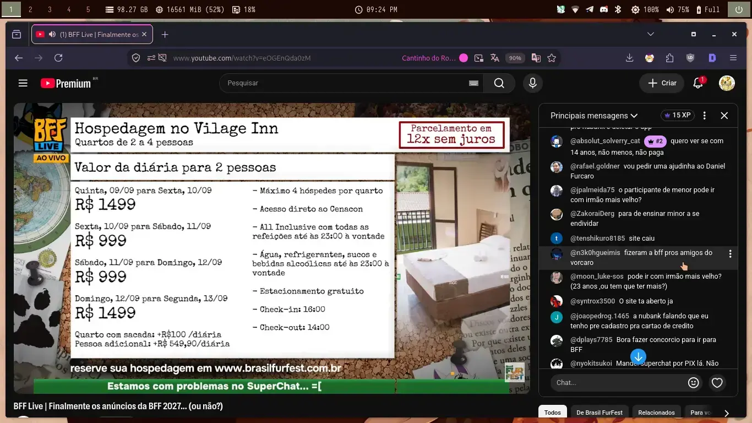Image resolution: width=752 pixels, height=423 pixels.
Task: Close the live chat panel
Action: tap(724, 116)
